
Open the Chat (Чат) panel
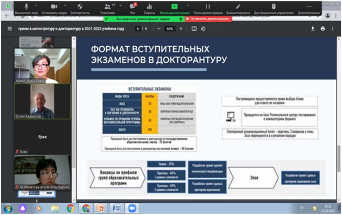pos(132,7)
